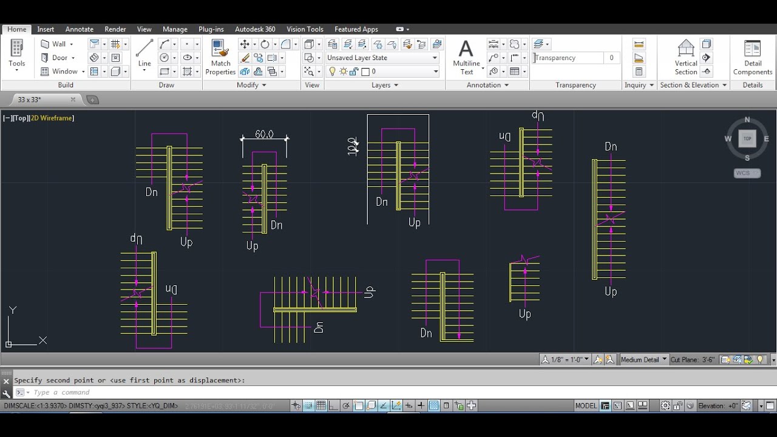Click the new drawing tab plus button

[x=92, y=100]
